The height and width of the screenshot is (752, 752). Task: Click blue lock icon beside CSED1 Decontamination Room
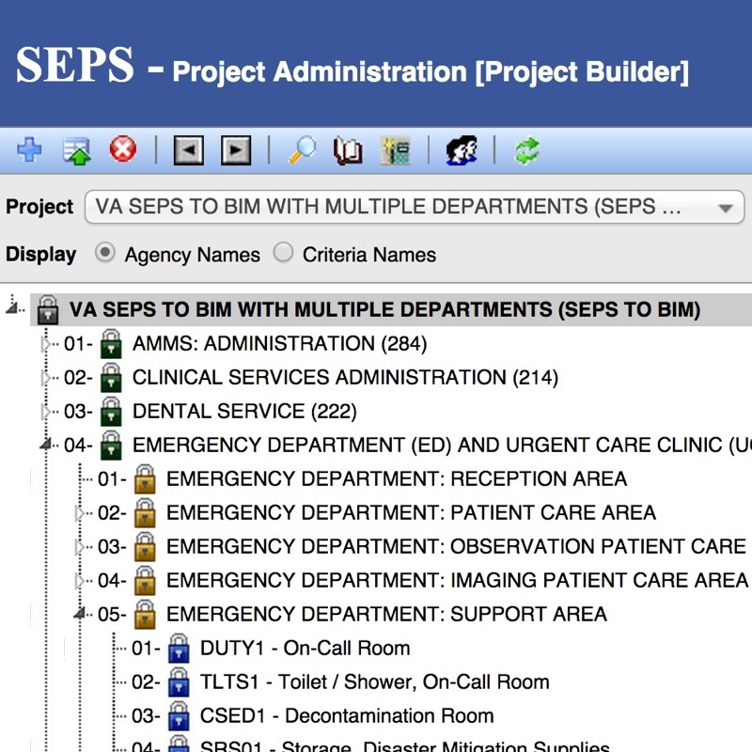[179, 716]
